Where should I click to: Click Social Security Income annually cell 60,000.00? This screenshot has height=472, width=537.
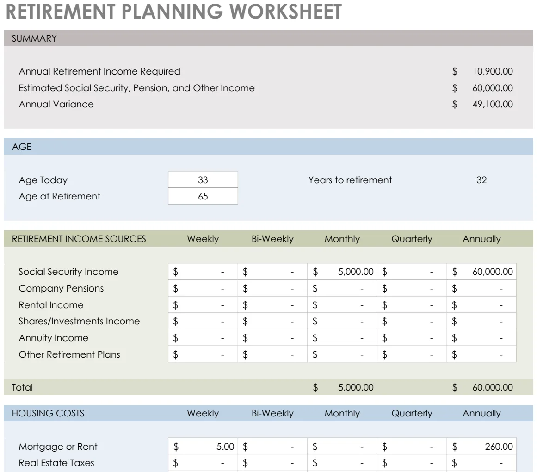click(481, 272)
